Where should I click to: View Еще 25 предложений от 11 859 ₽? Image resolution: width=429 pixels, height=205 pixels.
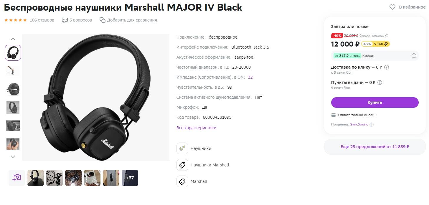coord(375,147)
